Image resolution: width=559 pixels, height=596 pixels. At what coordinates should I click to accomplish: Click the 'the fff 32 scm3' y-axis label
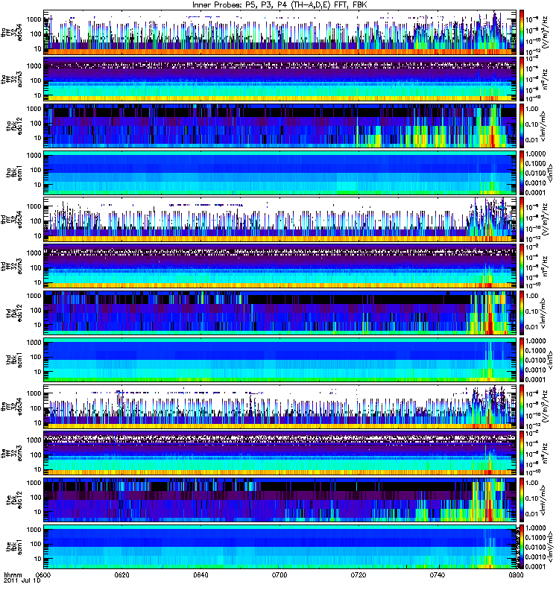click(x=12, y=453)
